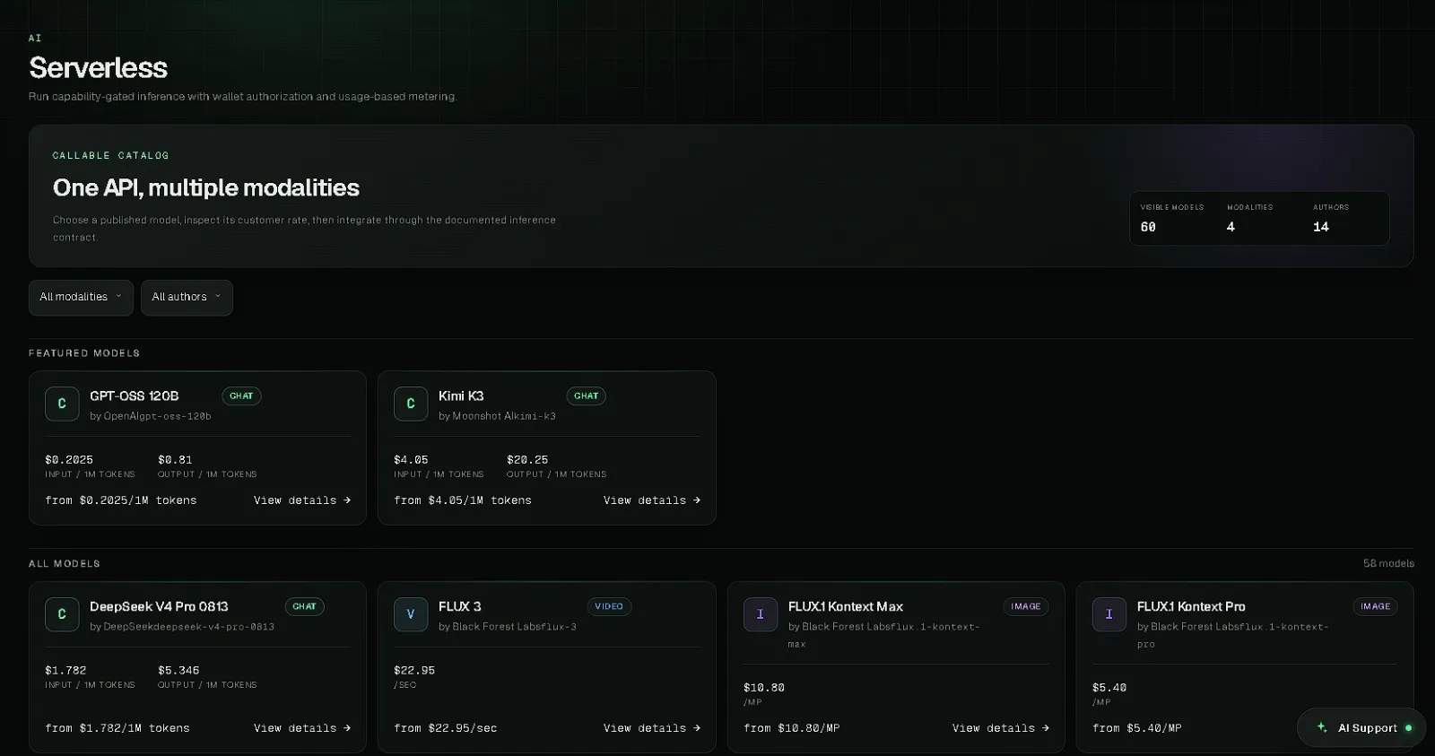Click the arrow beside GPT-OSS 120B View details

(x=347, y=500)
